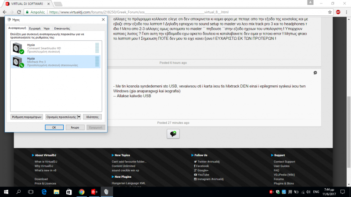Click the quote icon on the post
351x197 pixels.
[315, 73]
